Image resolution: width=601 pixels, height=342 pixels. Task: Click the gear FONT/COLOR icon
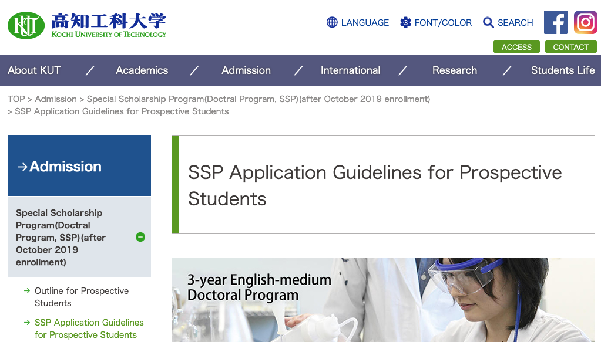(x=405, y=22)
